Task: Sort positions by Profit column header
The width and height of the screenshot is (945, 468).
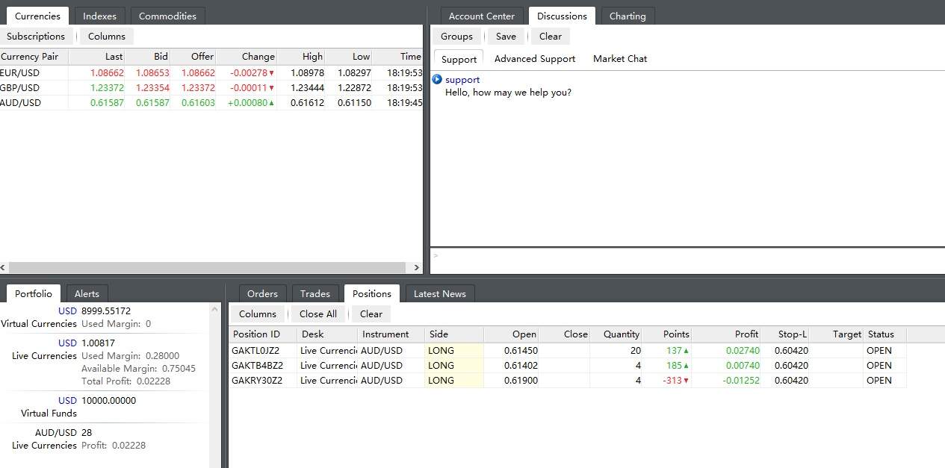Action: pyautogui.click(x=726, y=334)
